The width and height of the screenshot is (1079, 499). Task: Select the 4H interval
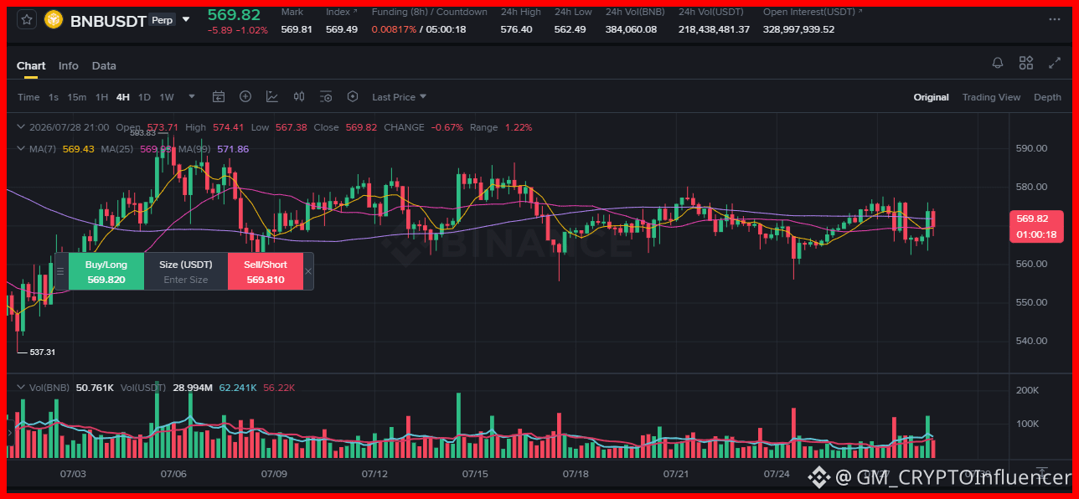[x=123, y=97]
